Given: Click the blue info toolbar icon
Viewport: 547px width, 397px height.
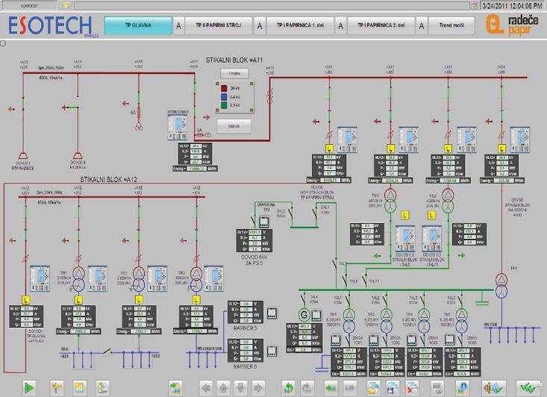Looking at the screenshot, I should pyautogui.click(x=462, y=387).
